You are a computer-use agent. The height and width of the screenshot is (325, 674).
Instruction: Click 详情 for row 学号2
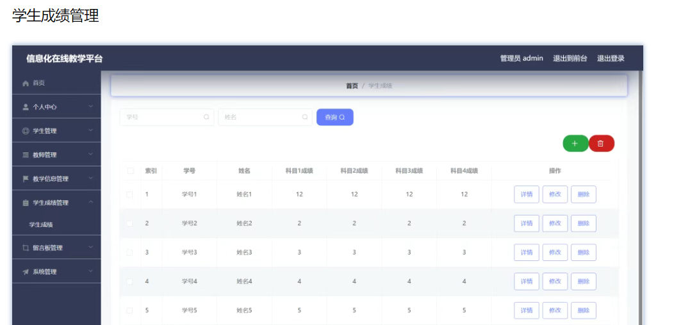click(527, 223)
